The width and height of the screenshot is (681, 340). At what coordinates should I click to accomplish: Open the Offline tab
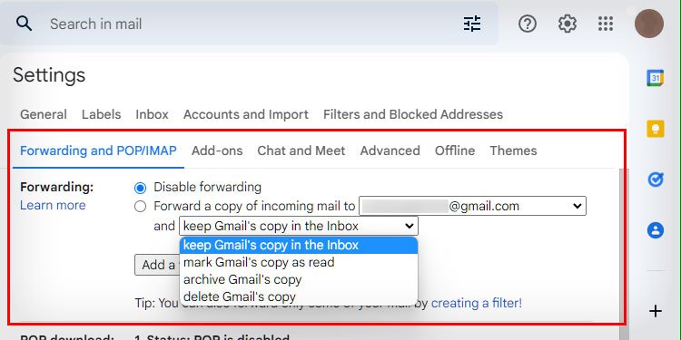tap(455, 151)
